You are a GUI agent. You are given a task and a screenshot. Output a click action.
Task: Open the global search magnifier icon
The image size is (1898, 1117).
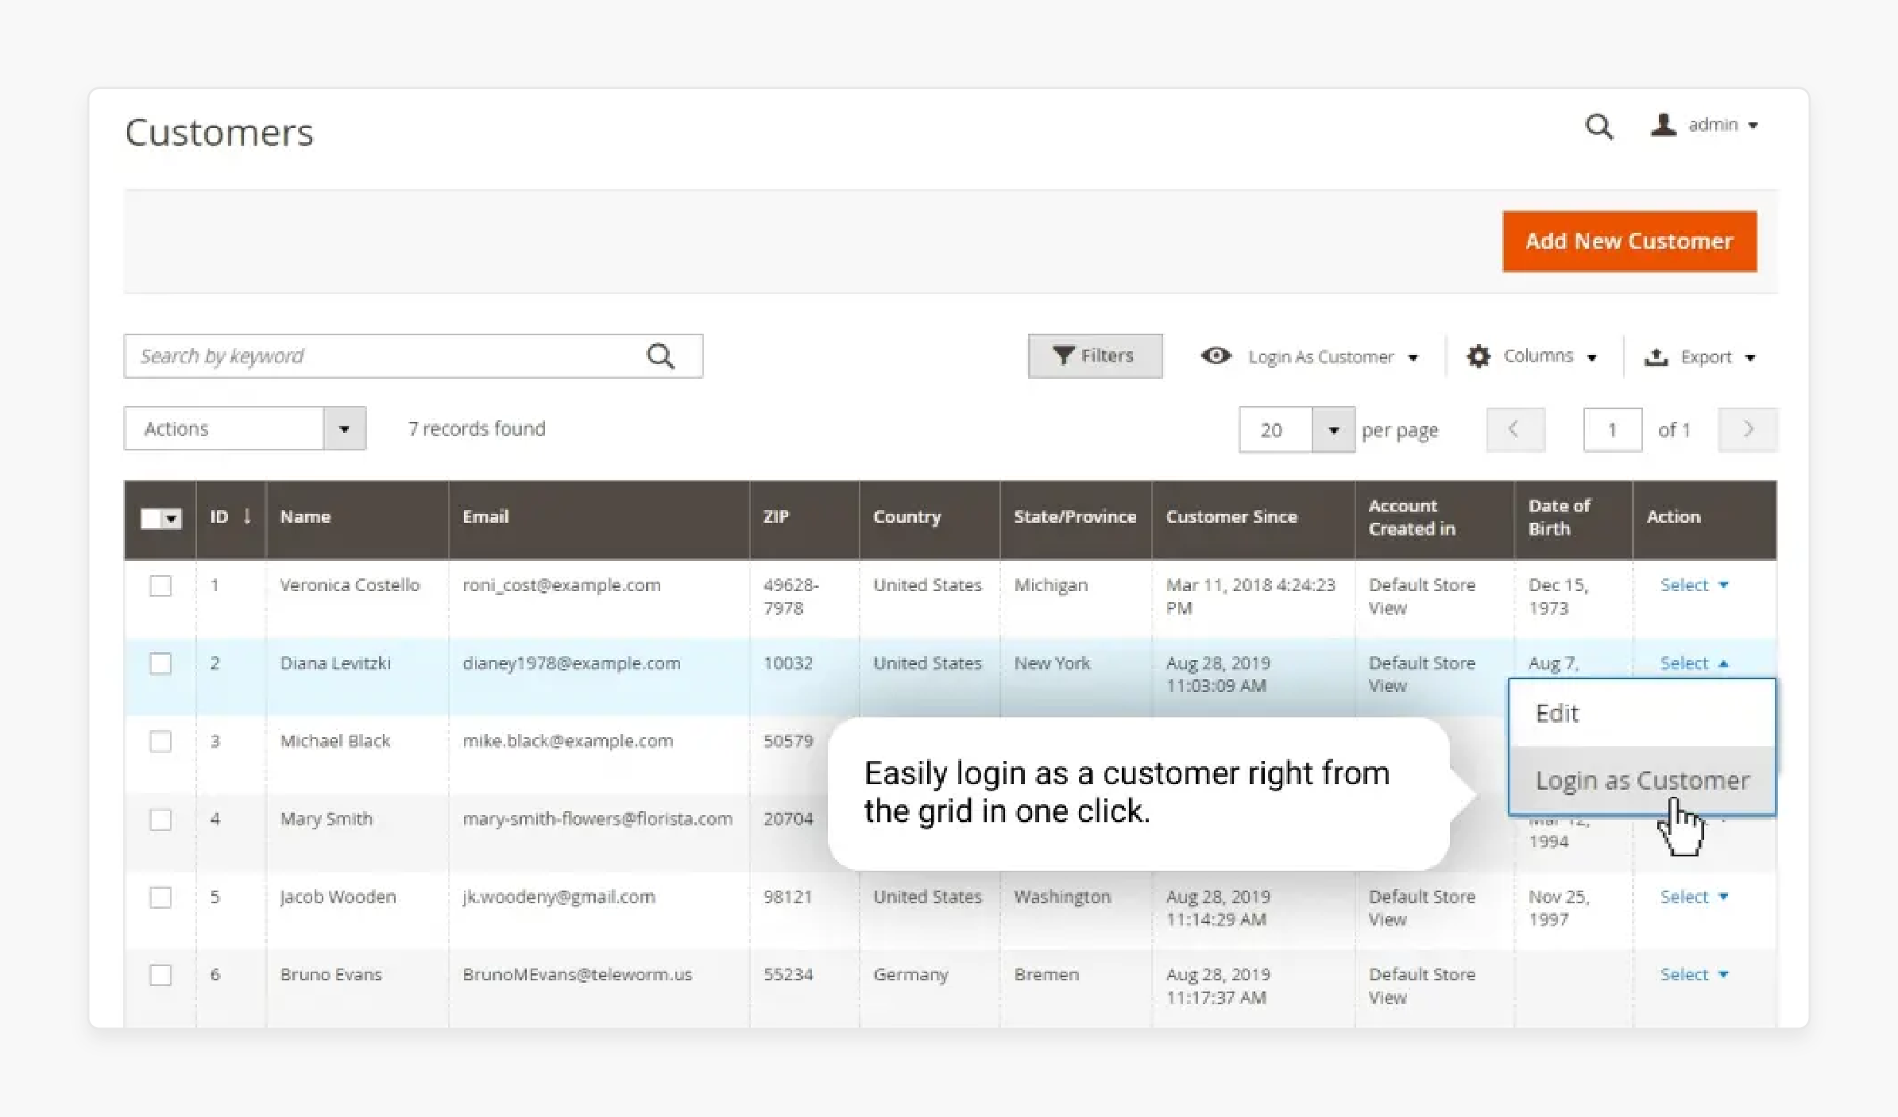click(1598, 126)
